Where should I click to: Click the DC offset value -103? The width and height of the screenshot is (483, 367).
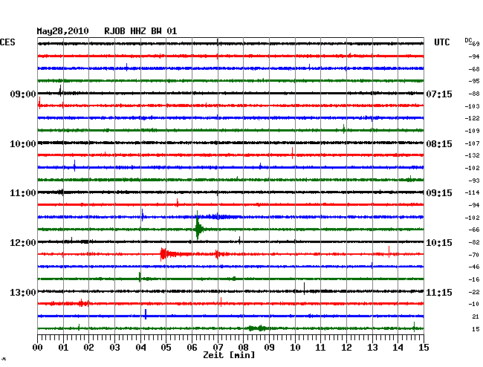(x=473, y=106)
